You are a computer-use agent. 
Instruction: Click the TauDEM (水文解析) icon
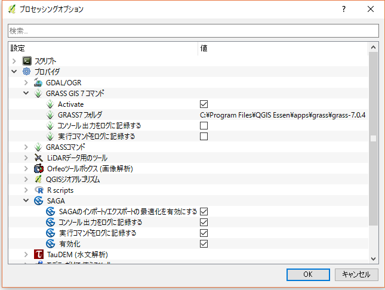(39, 254)
